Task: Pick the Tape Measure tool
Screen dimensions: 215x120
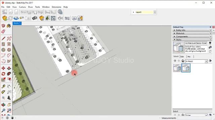Action: [x=3, y=86]
